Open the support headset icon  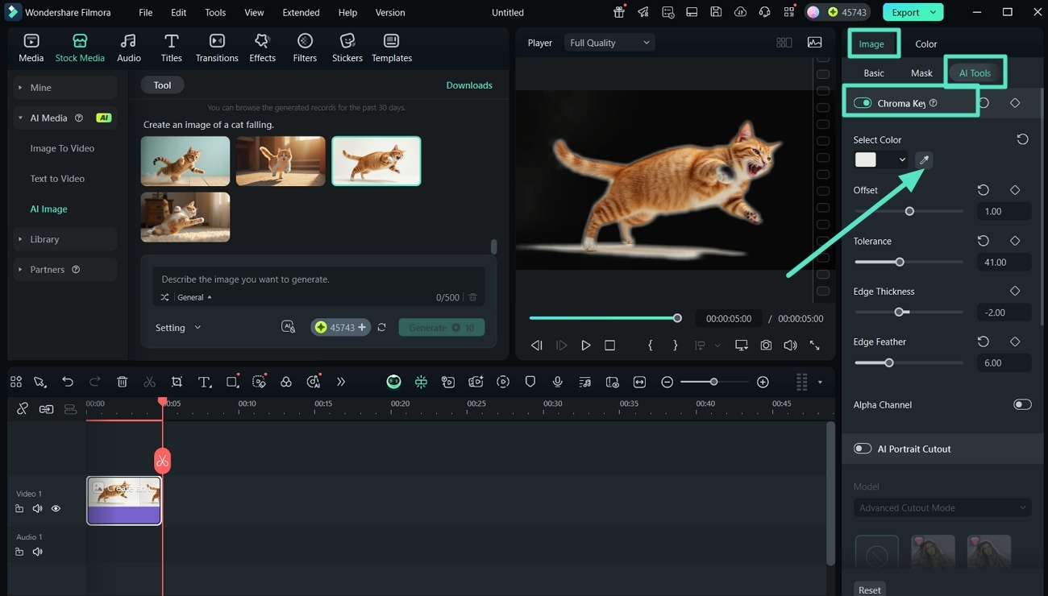click(764, 12)
